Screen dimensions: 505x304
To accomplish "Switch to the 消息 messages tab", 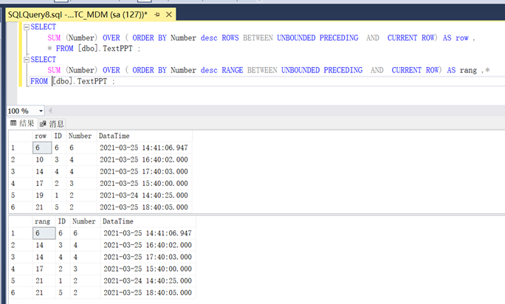I will pos(52,124).
